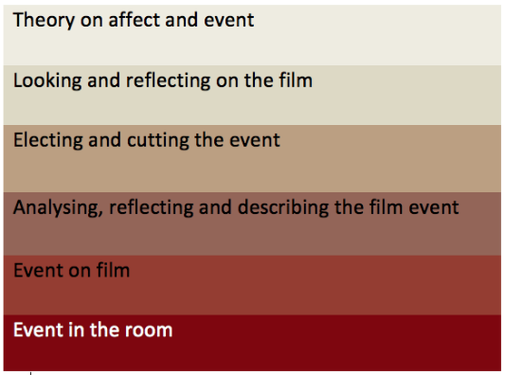Image resolution: width=505 pixels, height=375 pixels.
Task: Pick the beige band's empty area
Action: coord(252,108)
